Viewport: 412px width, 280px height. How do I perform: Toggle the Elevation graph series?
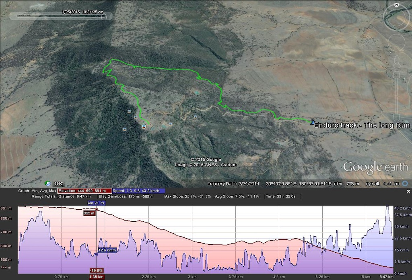(x=85, y=191)
